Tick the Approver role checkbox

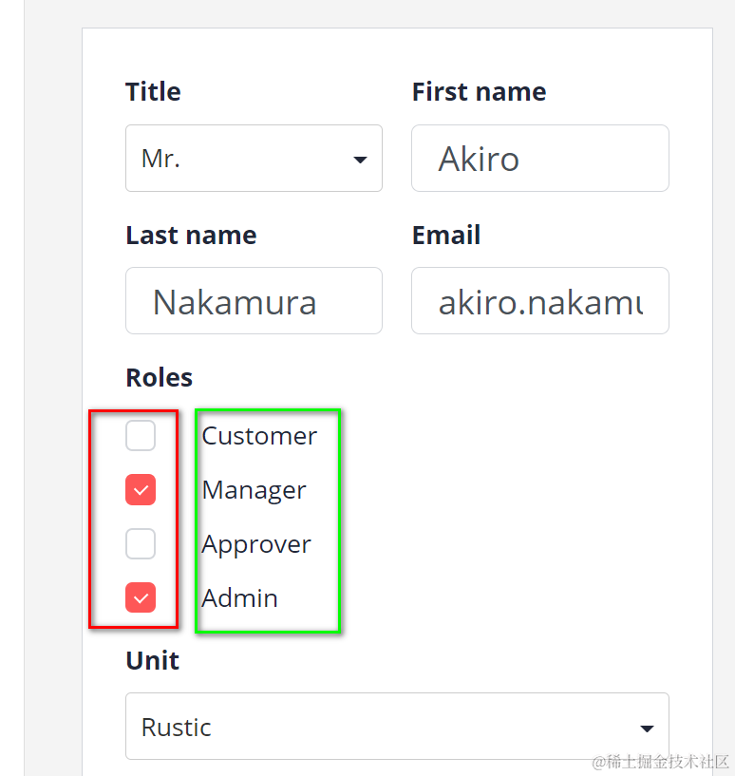(141, 544)
